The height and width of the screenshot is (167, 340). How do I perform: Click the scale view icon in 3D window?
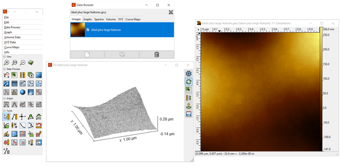pyautogui.click(x=189, y=90)
